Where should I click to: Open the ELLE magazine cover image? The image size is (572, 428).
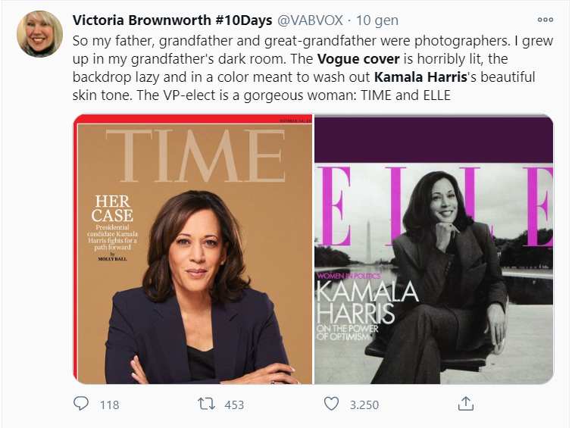[x=433, y=249]
